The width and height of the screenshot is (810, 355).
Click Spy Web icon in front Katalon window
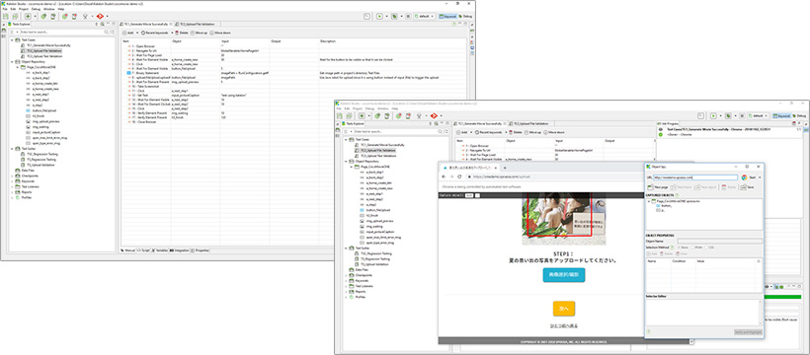[x=377, y=116]
